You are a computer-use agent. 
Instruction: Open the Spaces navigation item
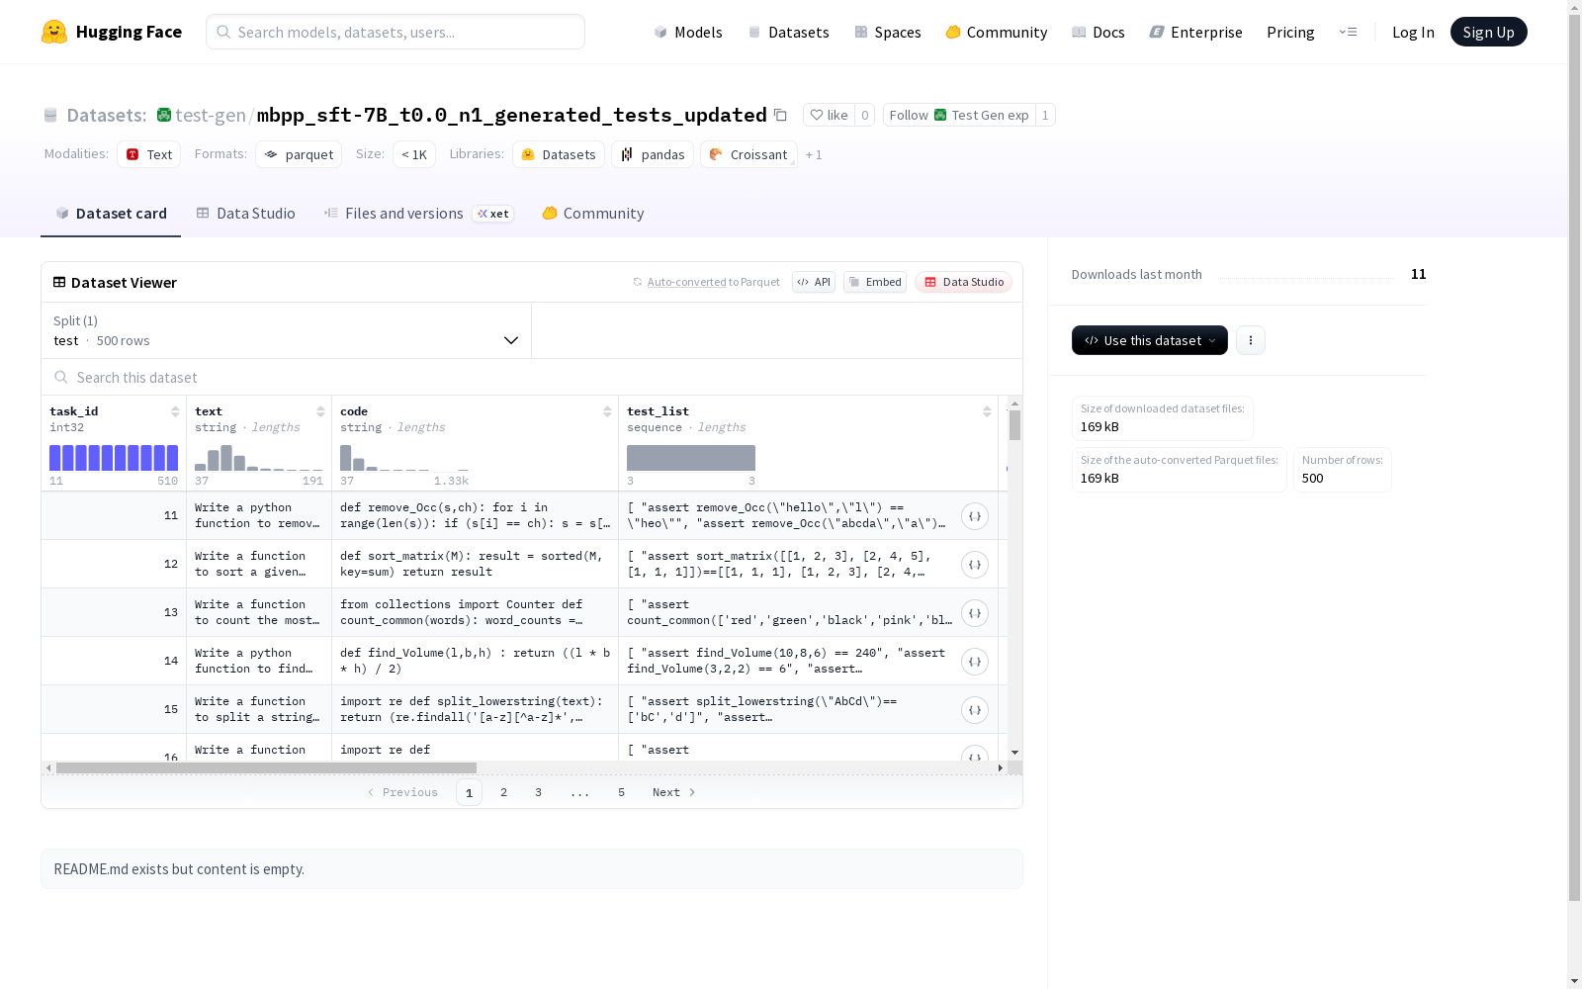[x=888, y=32]
